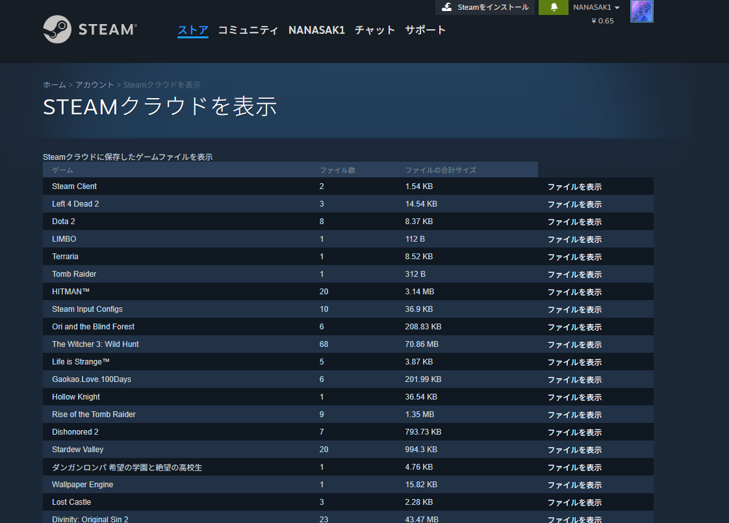
Task: Open the コミュニティ menu tab
Action: [248, 30]
